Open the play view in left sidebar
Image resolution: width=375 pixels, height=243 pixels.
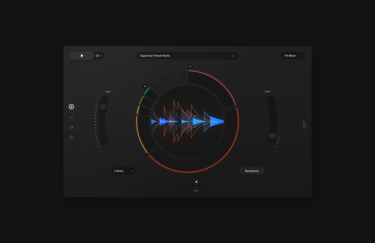pyautogui.click(x=71, y=107)
